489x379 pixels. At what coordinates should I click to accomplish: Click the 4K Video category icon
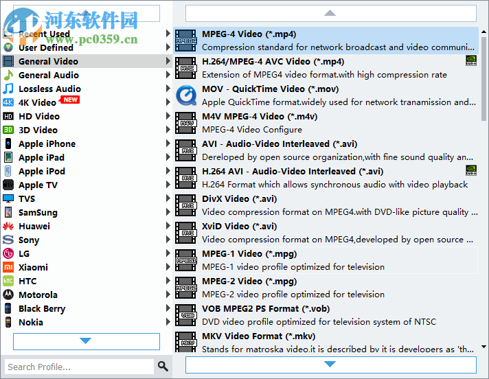8,102
